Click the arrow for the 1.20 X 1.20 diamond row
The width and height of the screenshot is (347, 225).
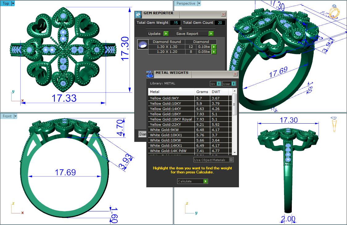tap(214, 52)
